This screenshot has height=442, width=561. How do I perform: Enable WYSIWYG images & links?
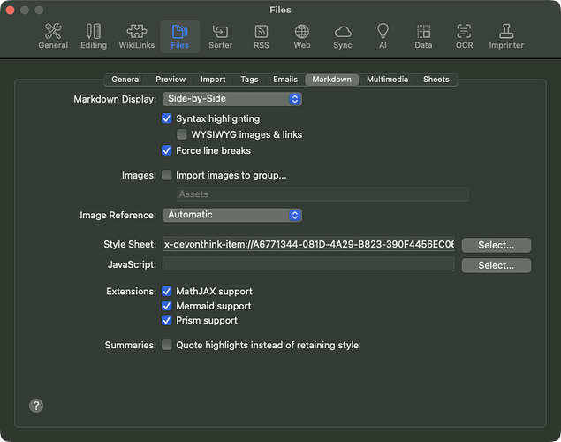click(x=182, y=134)
